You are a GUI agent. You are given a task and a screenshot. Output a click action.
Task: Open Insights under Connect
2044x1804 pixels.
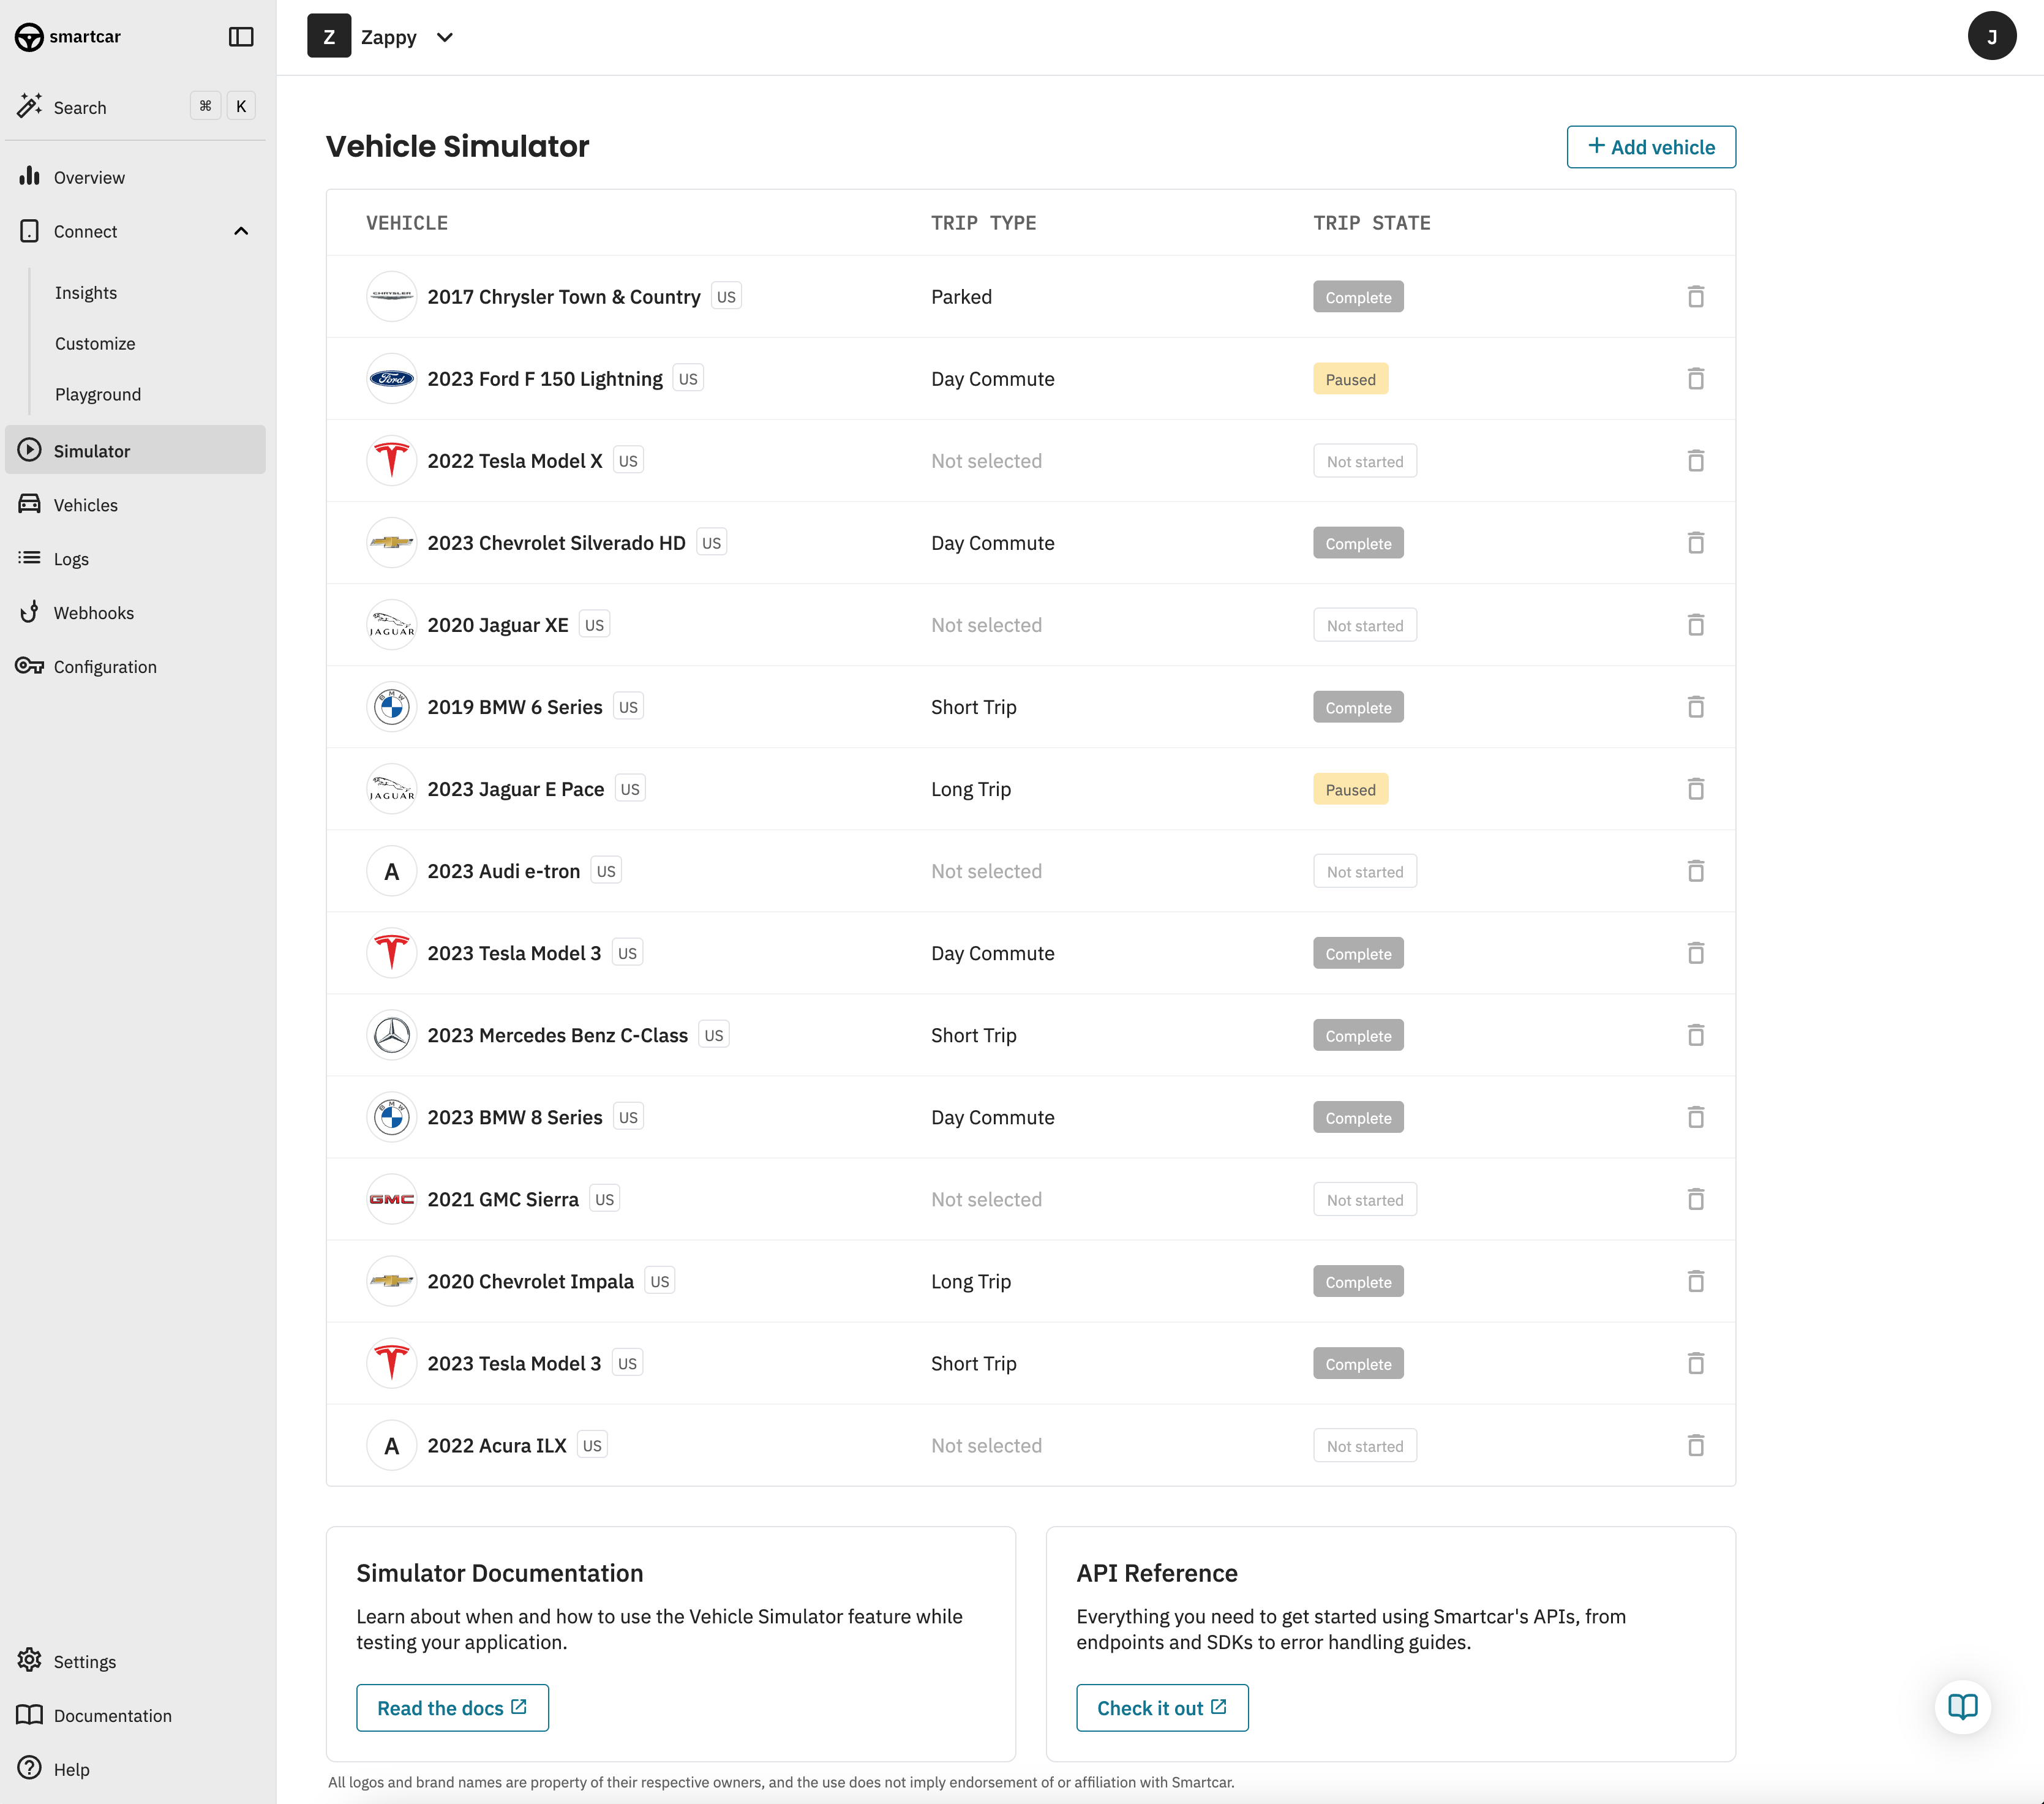(x=86, y=293)
